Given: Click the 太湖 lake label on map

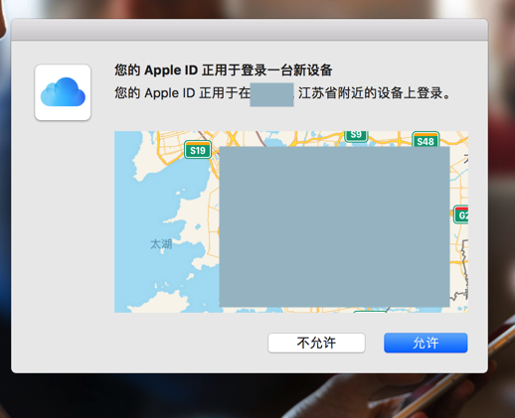Looking at the screenshot, I should click(161, 244).
